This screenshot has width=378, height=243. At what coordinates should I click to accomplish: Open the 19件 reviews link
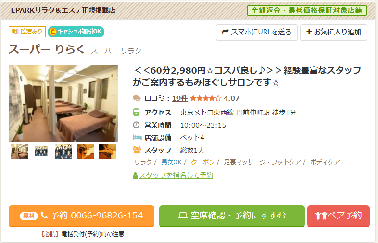179,98
